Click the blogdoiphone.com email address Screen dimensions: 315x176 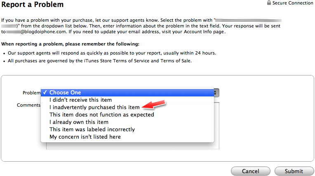[x=36, y=32]
